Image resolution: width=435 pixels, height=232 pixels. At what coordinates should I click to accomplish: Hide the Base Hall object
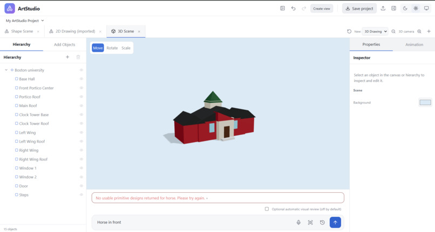(81, 79)
